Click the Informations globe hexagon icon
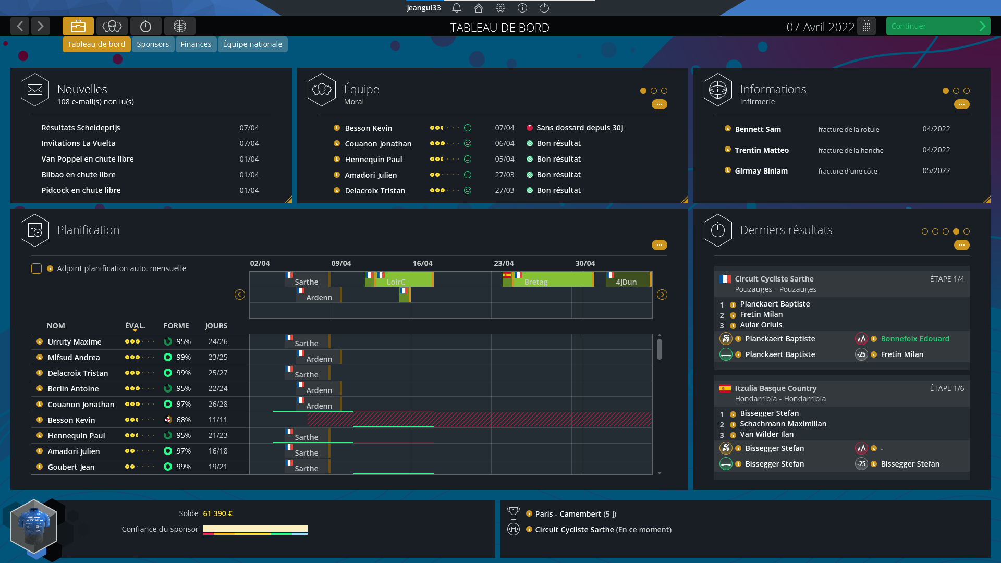 click(718, 90)
